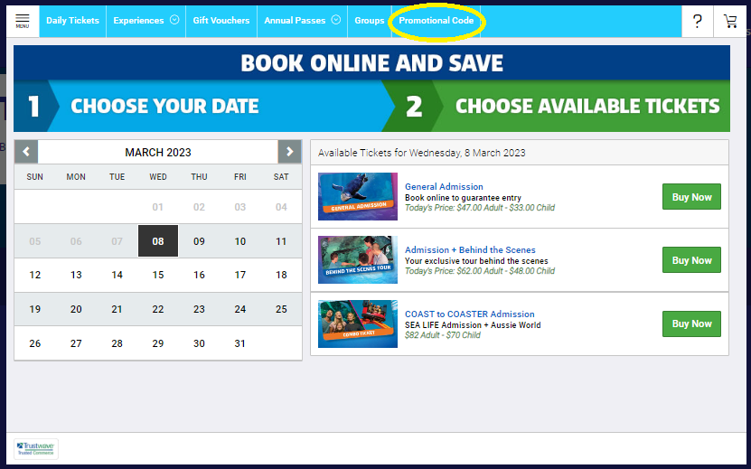Click the Combo Ticket thumbnail image
This screenshot has width=751, height=469.
358,324
